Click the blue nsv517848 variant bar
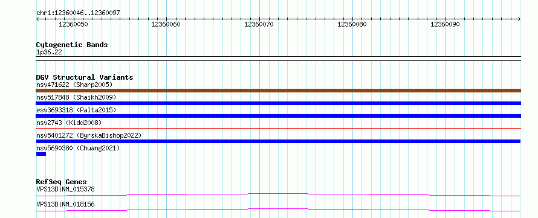 click(278, 103)
